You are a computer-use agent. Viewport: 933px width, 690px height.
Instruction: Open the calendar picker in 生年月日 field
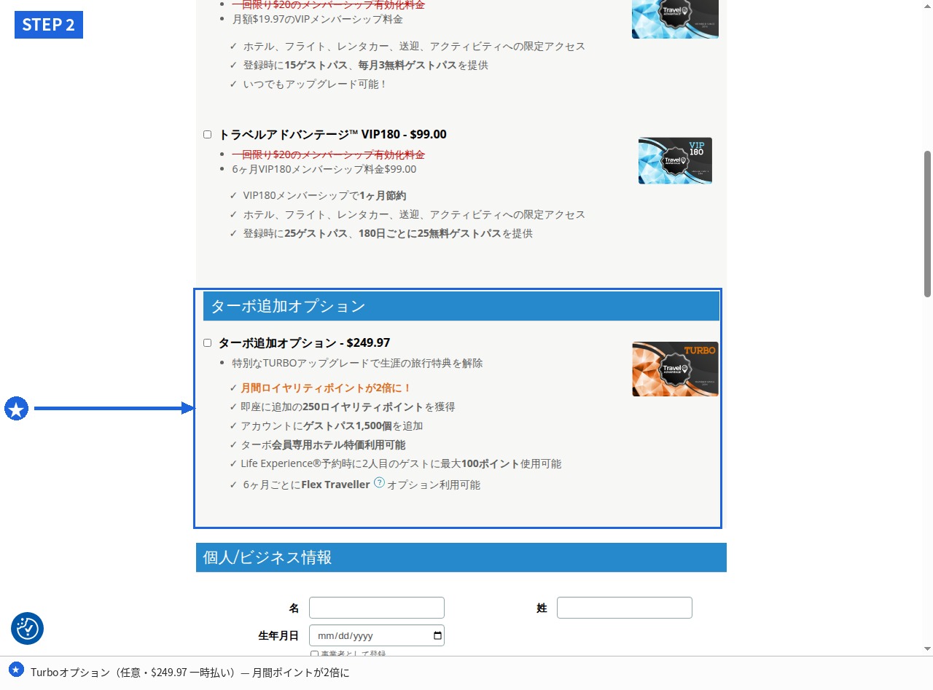[x=437, y=635]
